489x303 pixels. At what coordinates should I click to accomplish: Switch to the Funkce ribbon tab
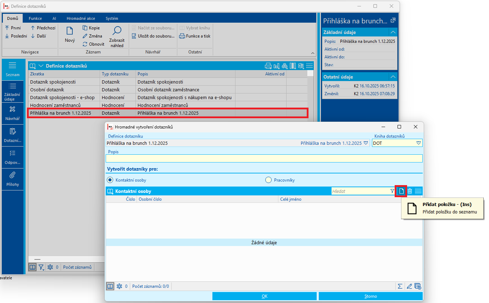tap(35, 18)
